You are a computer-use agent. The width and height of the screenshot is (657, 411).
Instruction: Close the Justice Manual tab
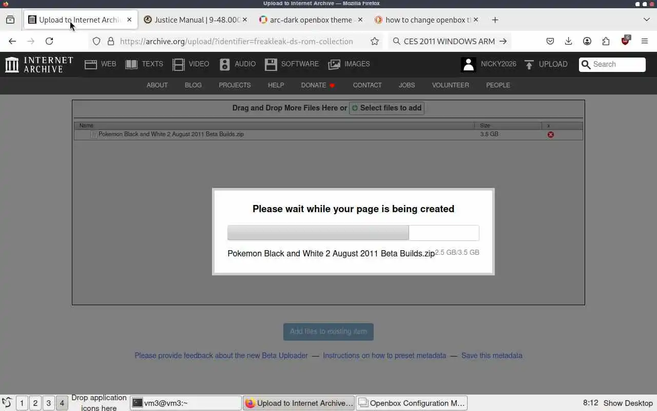[244, 20]
